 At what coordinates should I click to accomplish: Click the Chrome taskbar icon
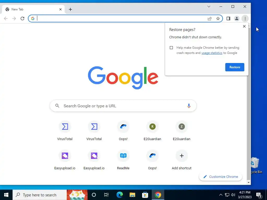click(158, 195)
